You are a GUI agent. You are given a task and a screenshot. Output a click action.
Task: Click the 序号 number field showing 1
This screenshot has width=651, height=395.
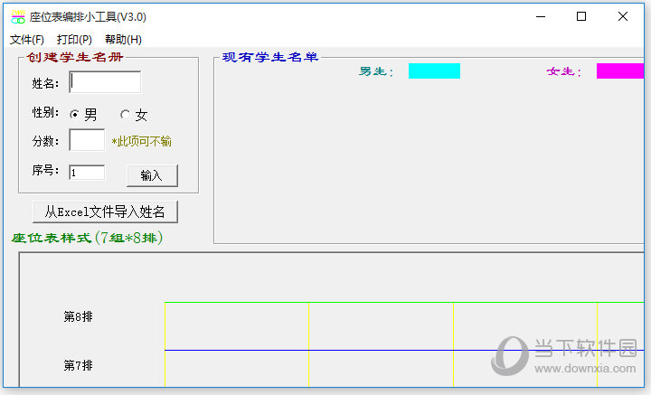point(87,173)
